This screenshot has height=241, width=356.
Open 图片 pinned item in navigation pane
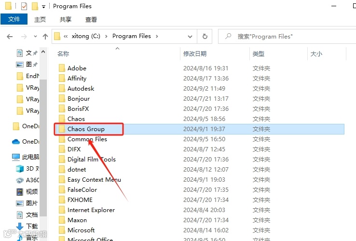coord(27,65)
